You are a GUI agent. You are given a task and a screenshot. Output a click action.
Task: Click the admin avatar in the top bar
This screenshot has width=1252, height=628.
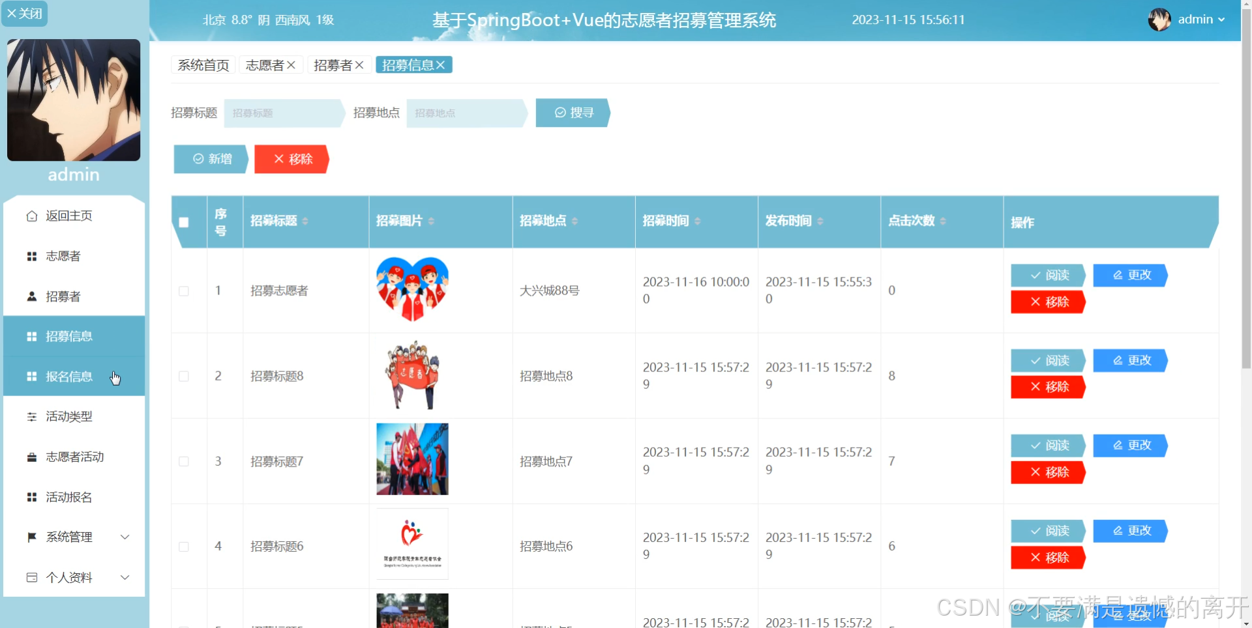1159,20
